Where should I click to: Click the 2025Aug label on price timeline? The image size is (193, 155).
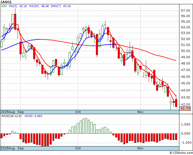tap(8, 112)
